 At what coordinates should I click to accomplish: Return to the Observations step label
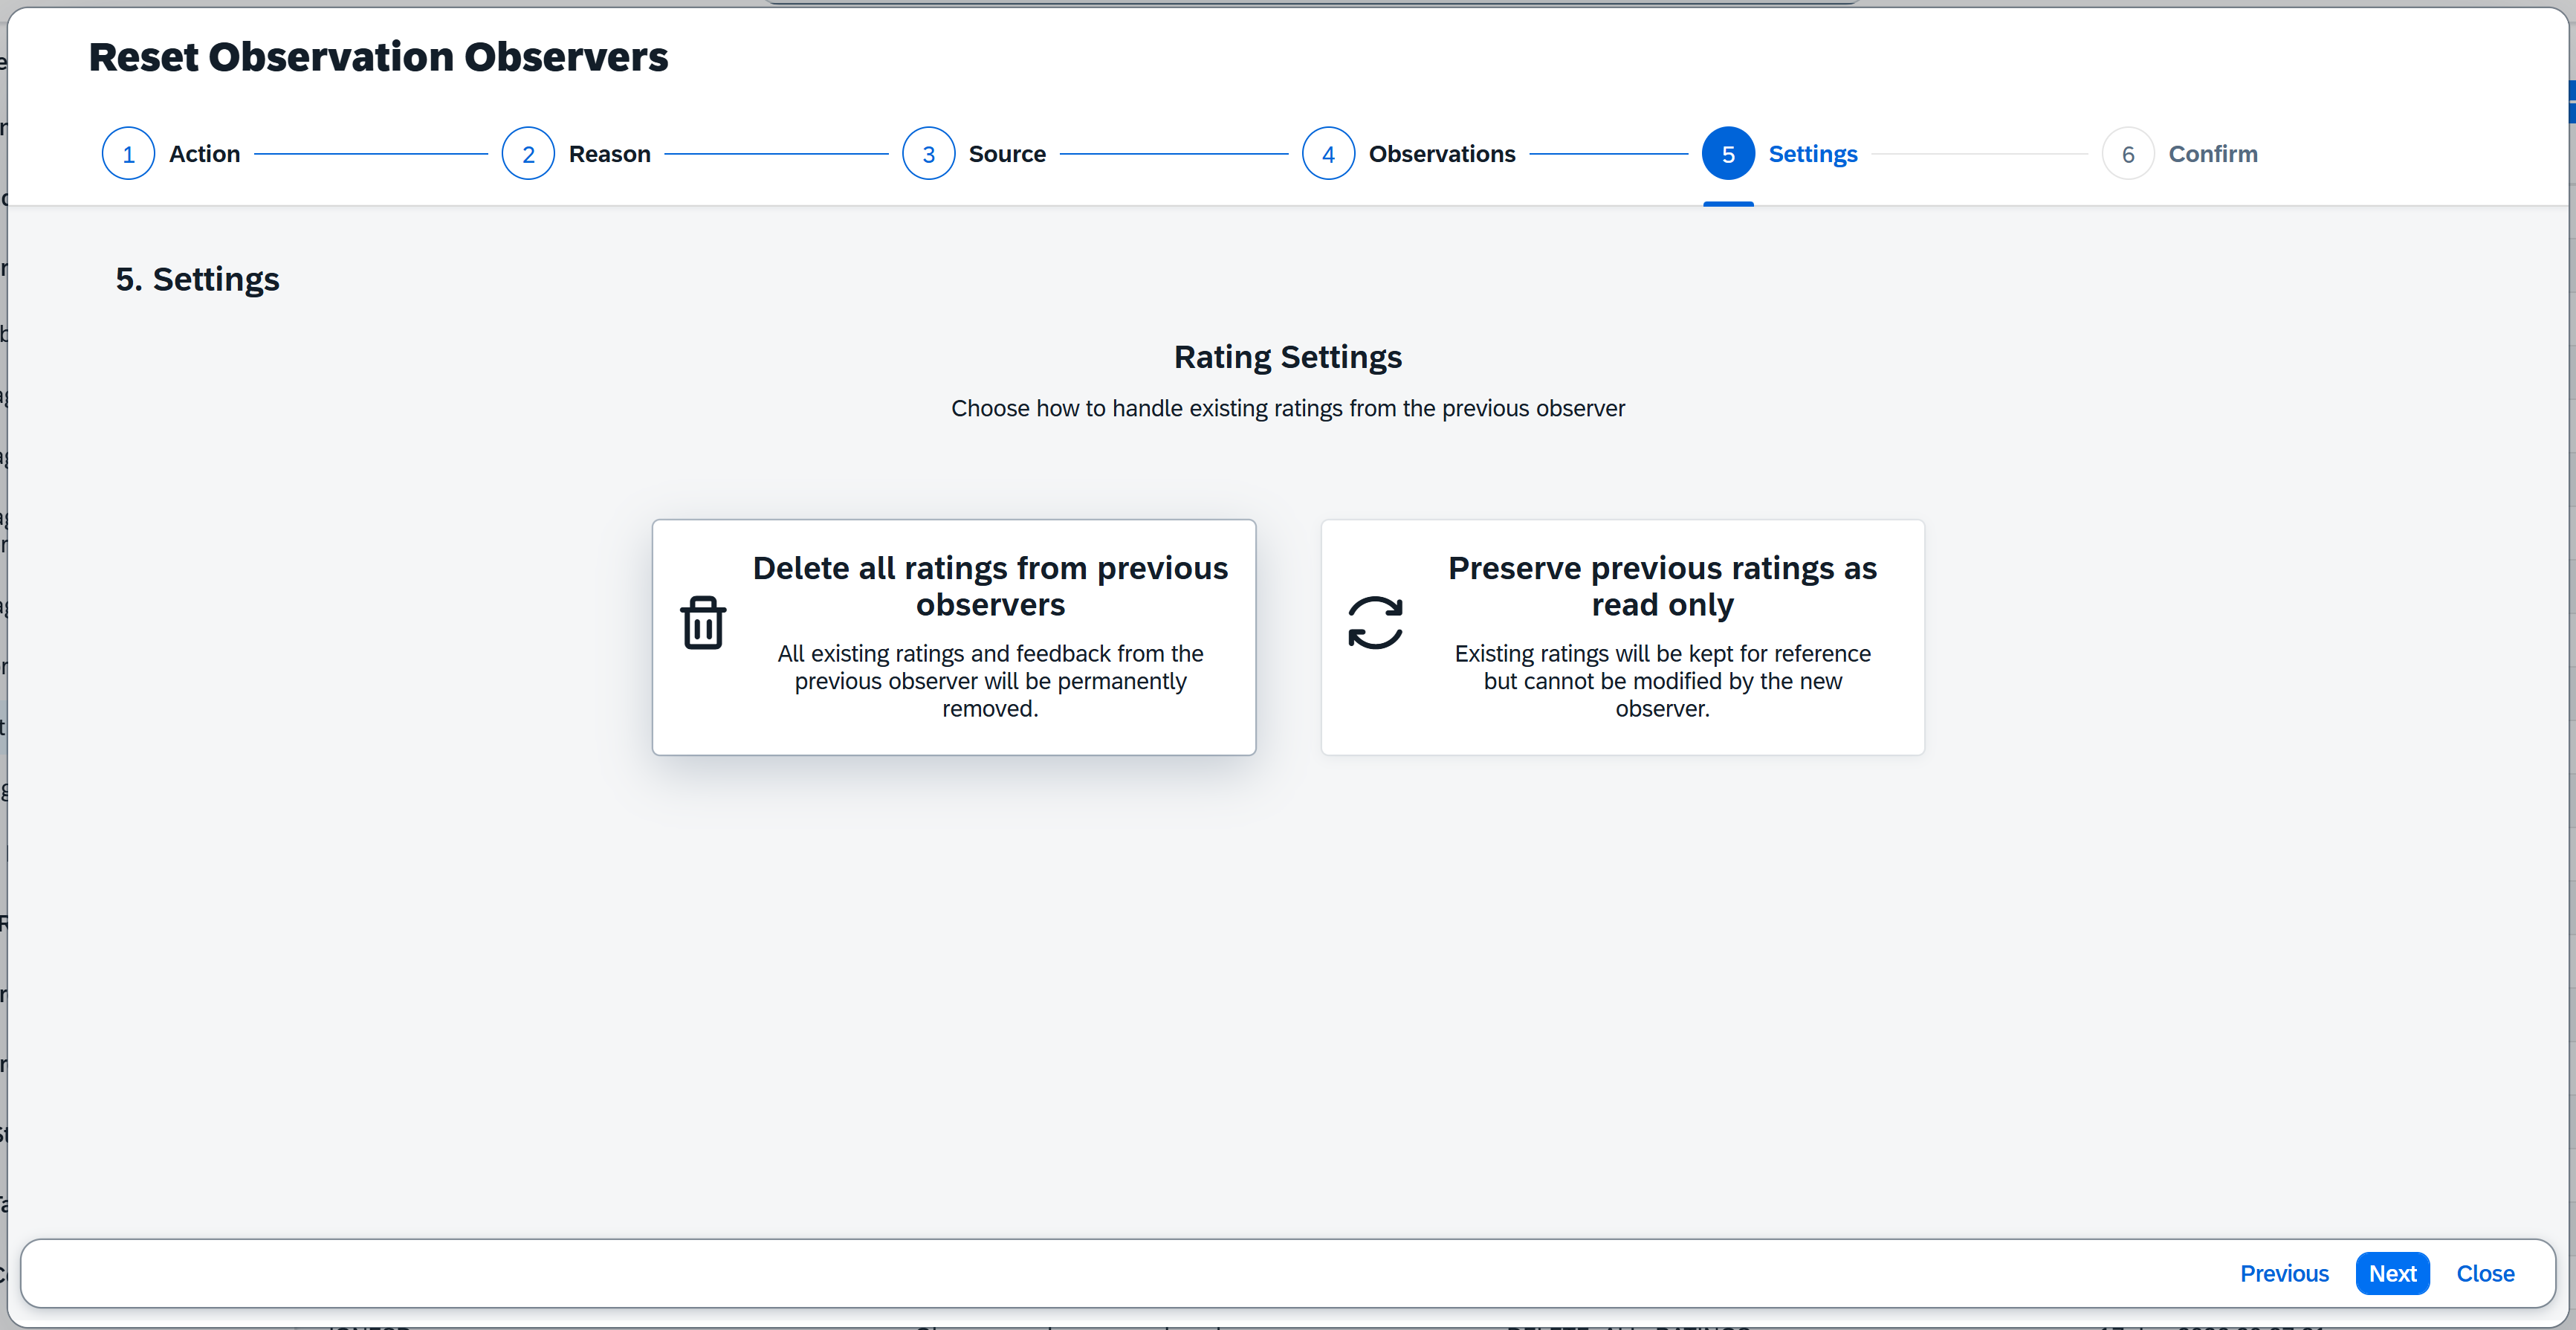point(1441,154)
